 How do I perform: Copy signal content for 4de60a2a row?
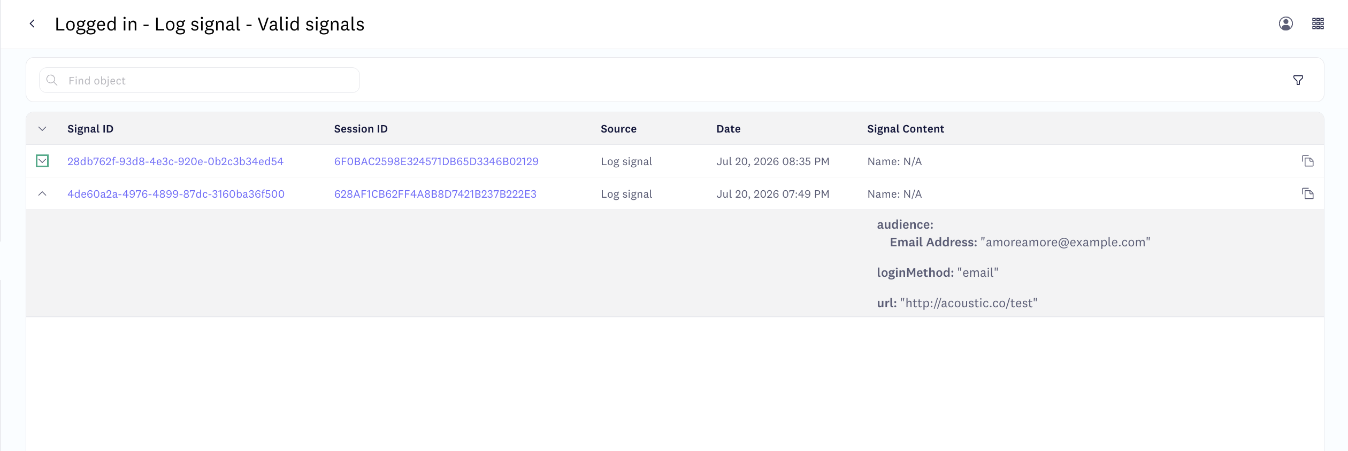(1308, 193)
